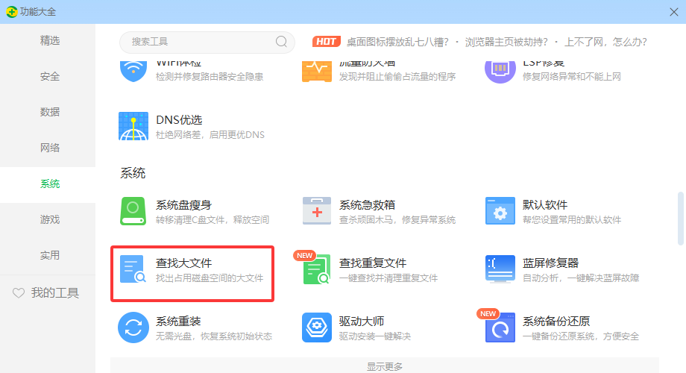
Task: Switch to the 安全 tab
Action: click(49, 77)
